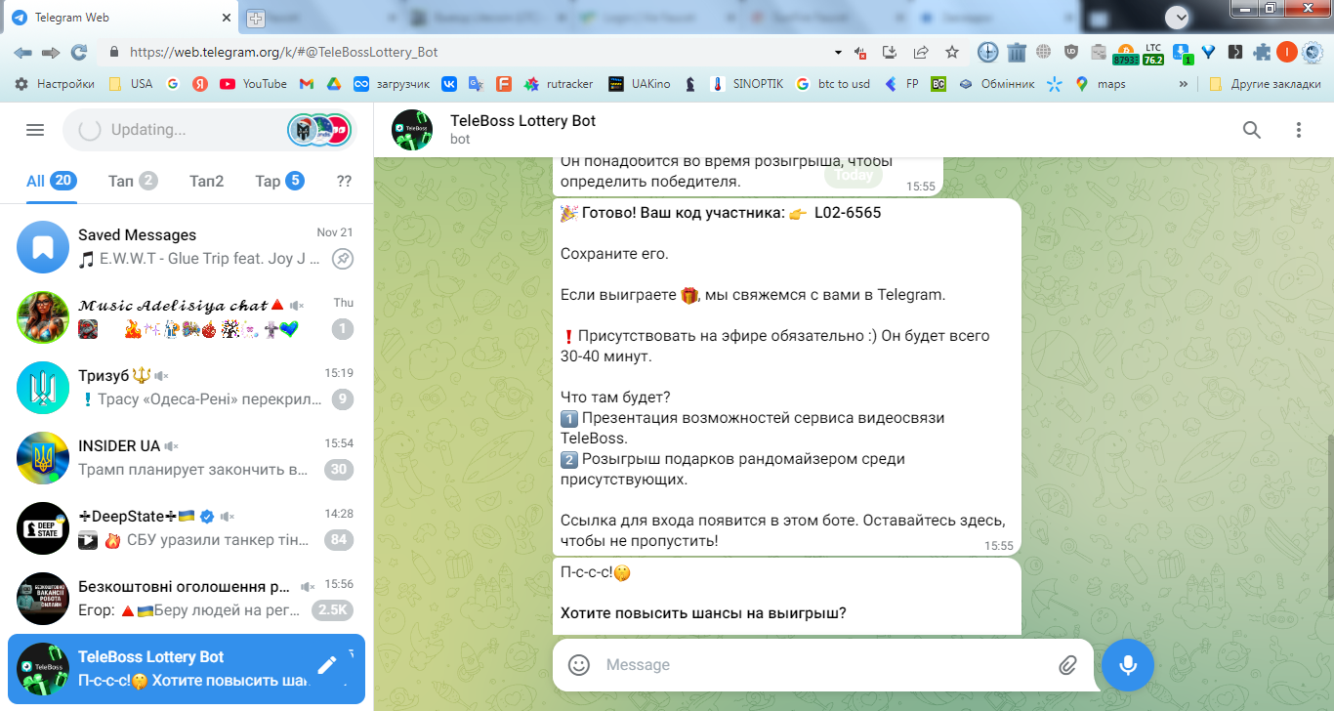Open the maps bookmark
This screenshot has height=711, width=1334.
pyautogui.click(x=1101, y=84)
